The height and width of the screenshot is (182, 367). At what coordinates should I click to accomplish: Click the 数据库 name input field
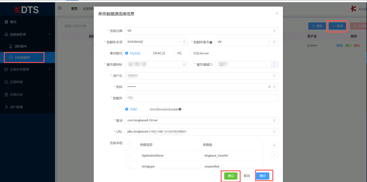(202, 98)
